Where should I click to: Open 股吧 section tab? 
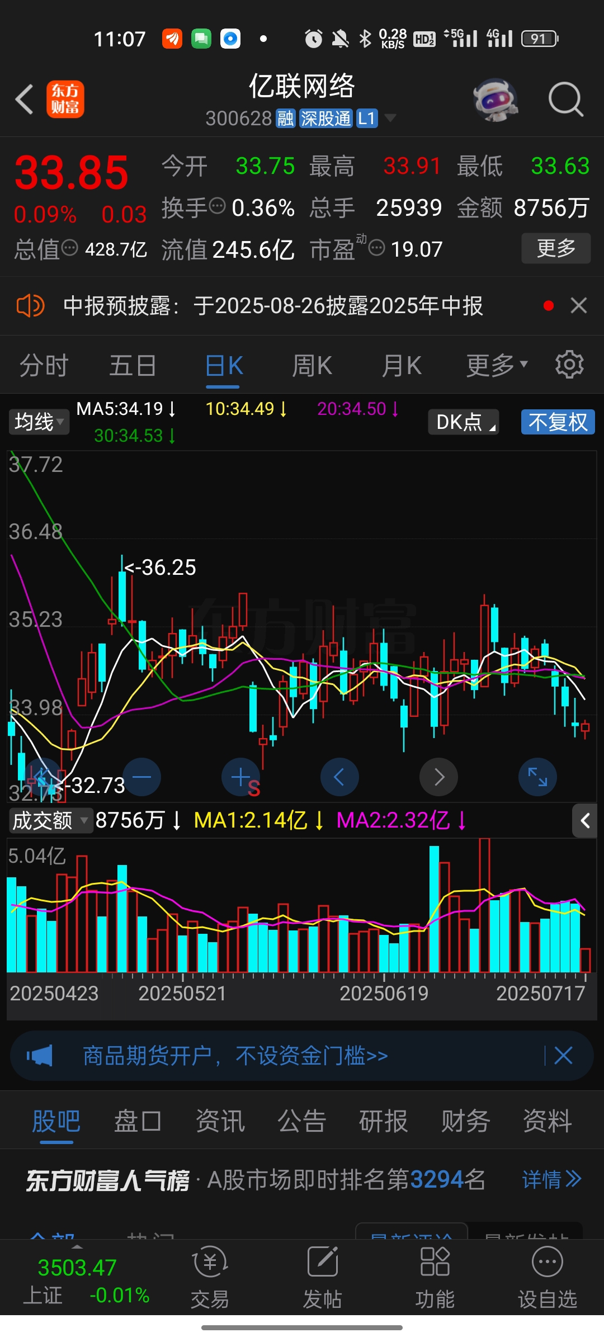(56, 1122)
